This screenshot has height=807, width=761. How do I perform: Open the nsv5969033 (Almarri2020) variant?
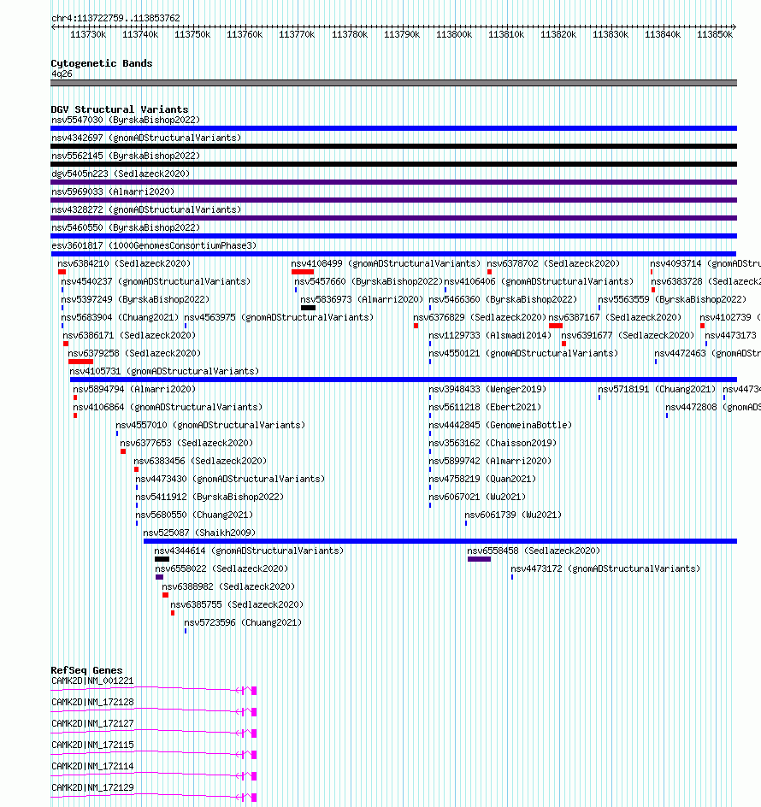(x=113, y=192)
